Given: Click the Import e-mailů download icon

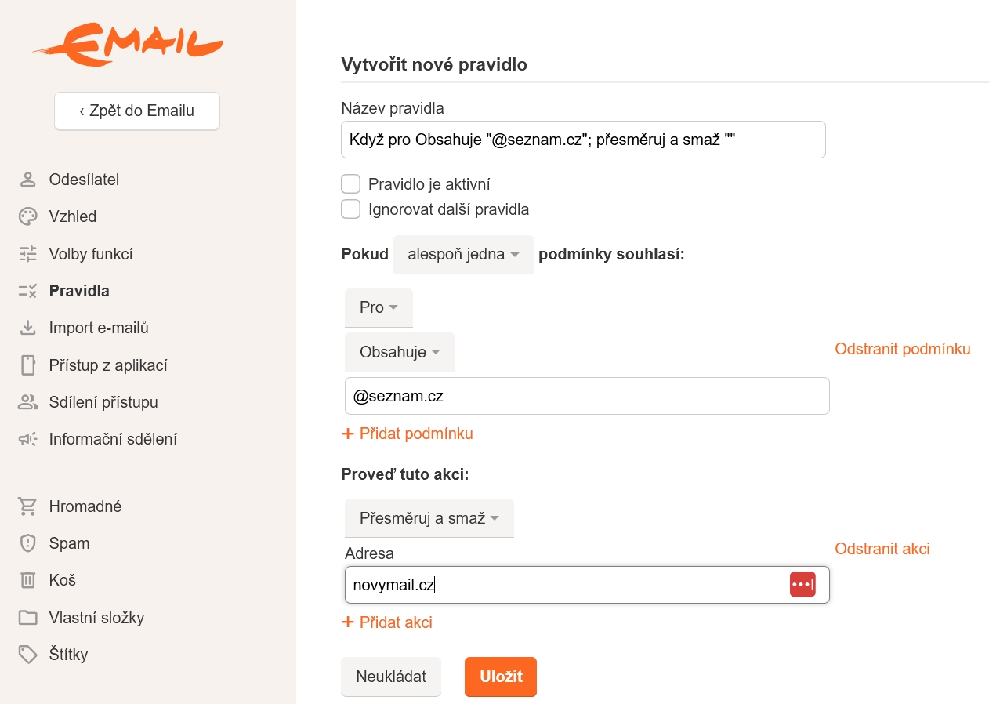Looking at the screenshot, I should pyautogui.click(x=28, y=328).
